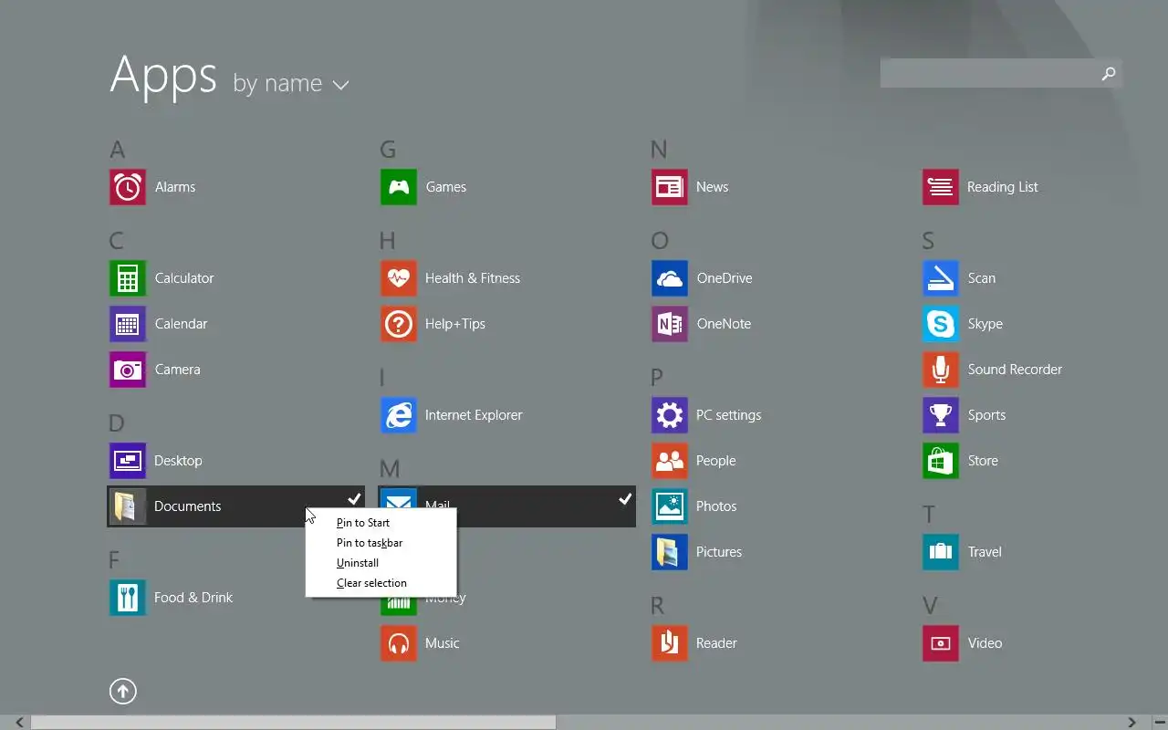Click the 'Reading List' label text
The height and width of the screenshot is (730, 1168).
[1003, 187]
